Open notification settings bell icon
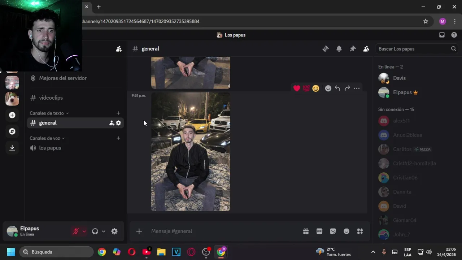The width and height of the screenshot is (462, 260). click(x=339, y=49)
